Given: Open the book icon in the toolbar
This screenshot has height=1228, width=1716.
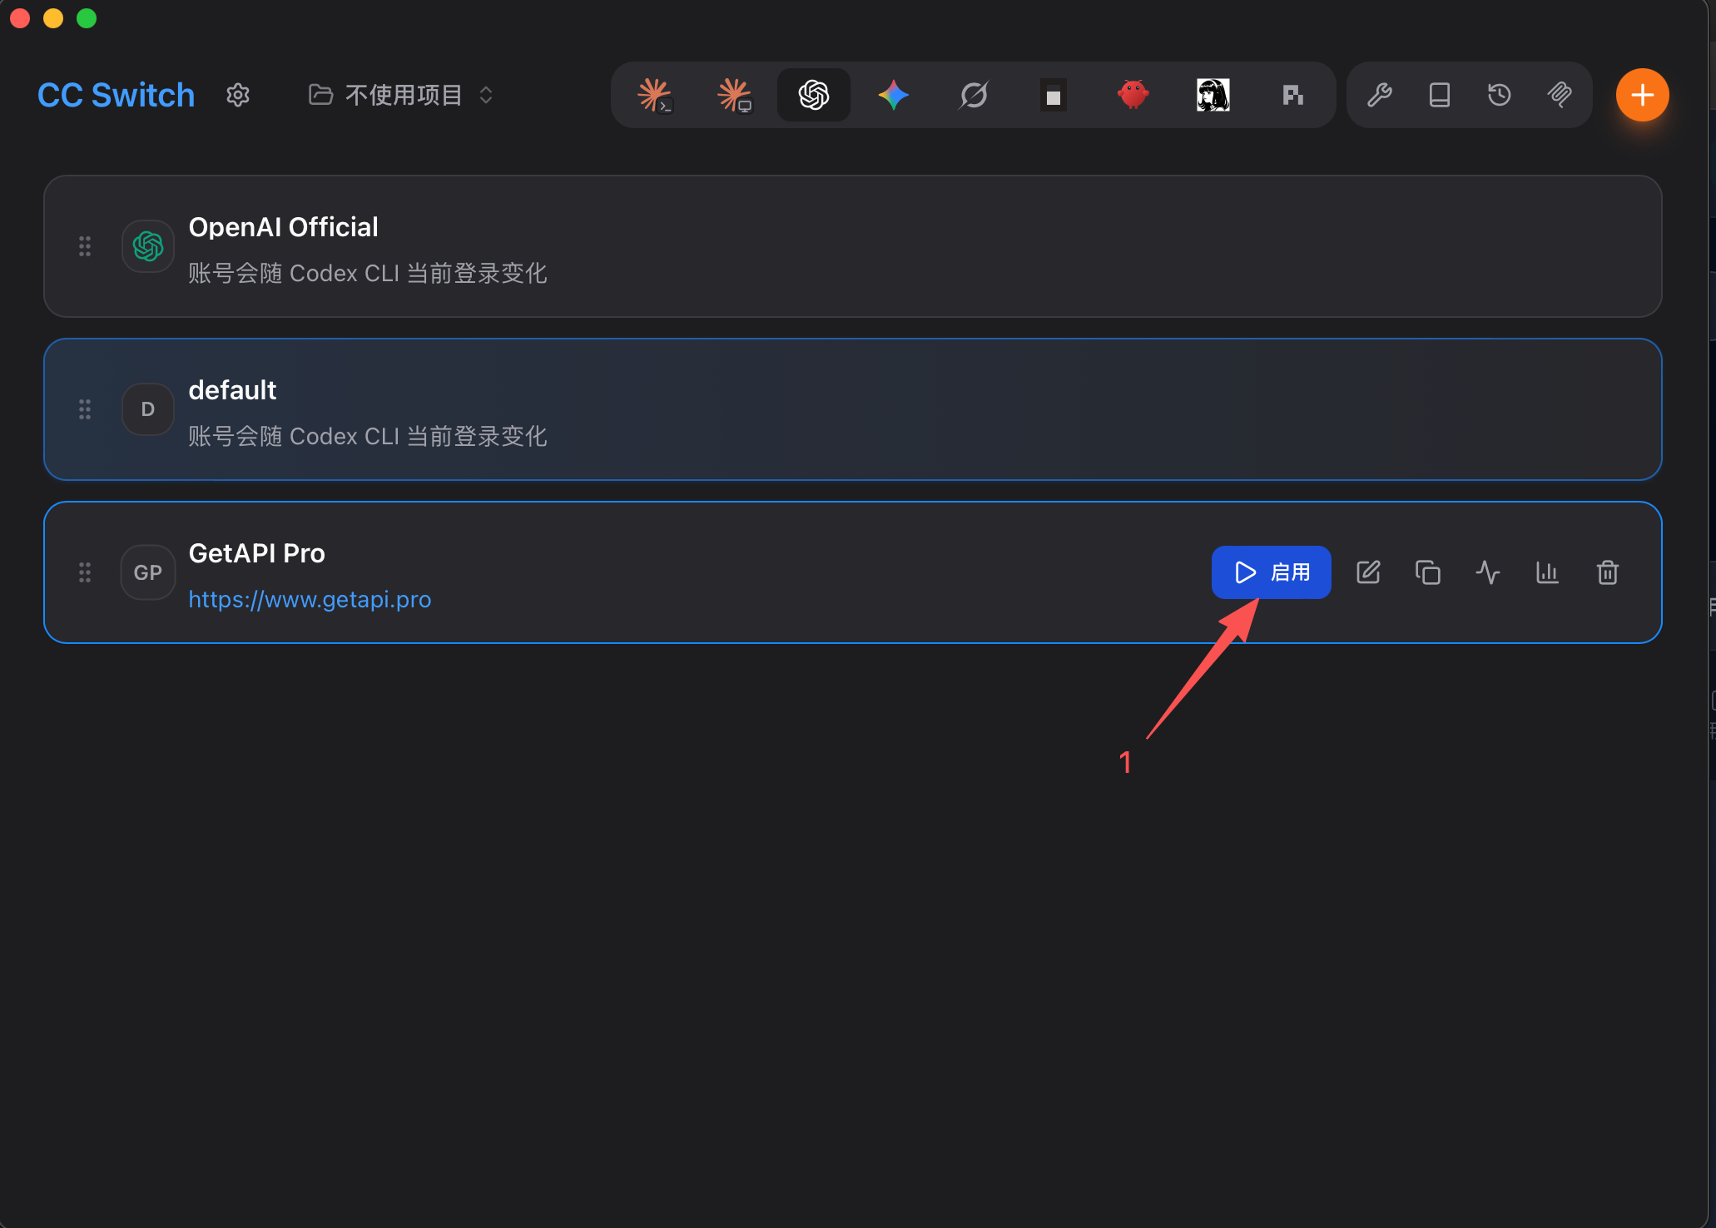Looking at the screenshot, I should (x=1440, y=95).
